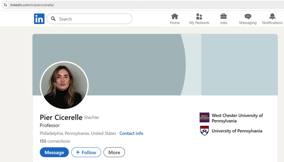Expand the More options button
Screen dimensions: 284x162
114,152
